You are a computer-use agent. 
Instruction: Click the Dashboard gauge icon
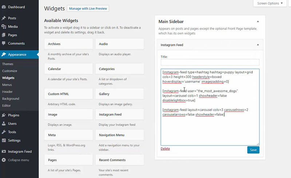coord(4,7)
